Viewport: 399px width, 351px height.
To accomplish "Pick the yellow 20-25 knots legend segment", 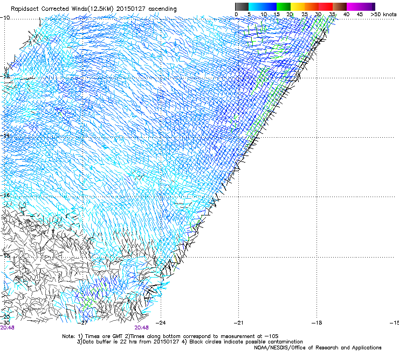I will pos(298,6).
